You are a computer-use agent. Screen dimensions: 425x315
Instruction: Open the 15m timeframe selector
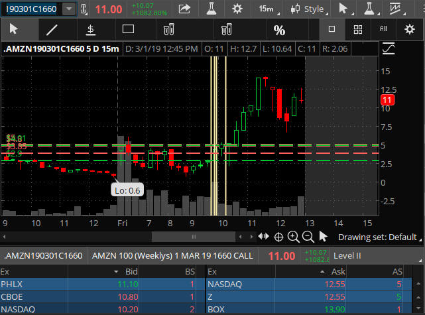click(x=268, y=9)
